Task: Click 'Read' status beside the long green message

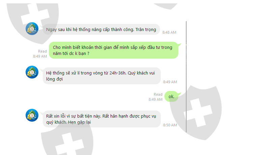Action: tap(42, 51)
